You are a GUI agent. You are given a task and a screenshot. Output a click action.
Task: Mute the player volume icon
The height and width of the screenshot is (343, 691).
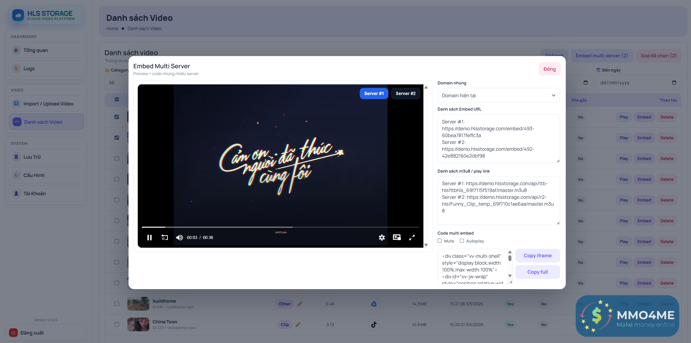tap(179, 237)
